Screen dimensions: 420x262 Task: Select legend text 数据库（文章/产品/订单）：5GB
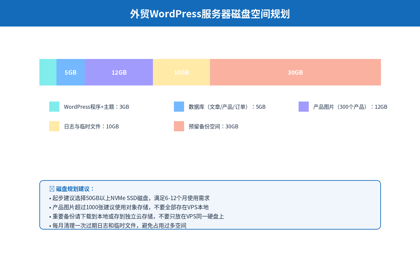227,107
